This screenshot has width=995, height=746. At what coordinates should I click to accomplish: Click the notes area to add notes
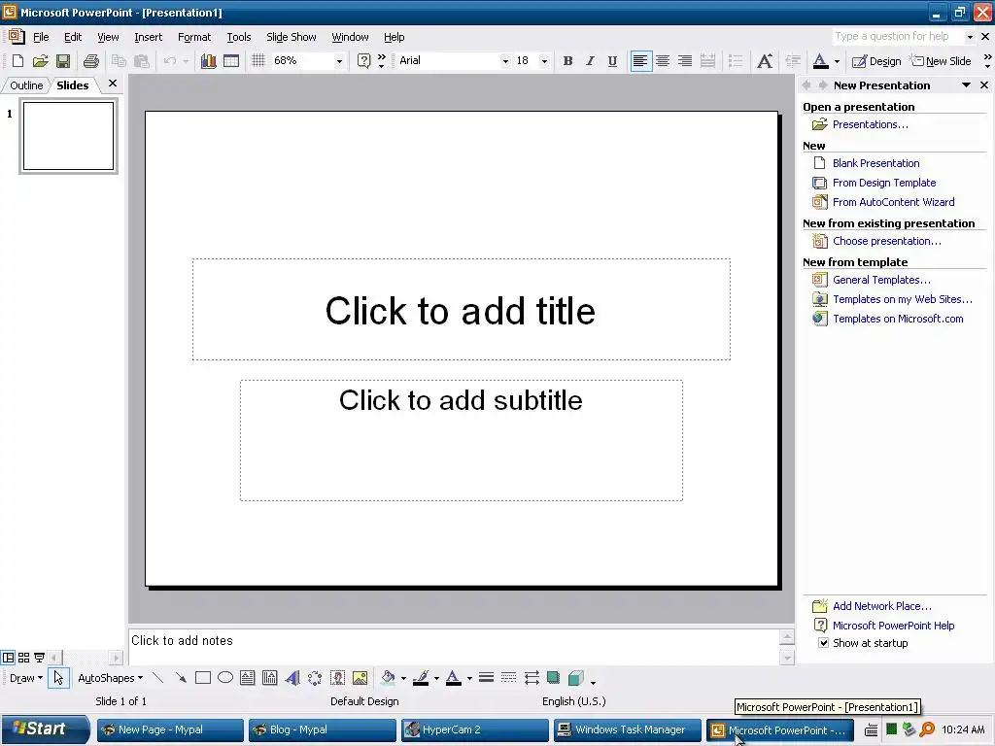[x=453, y=647]
